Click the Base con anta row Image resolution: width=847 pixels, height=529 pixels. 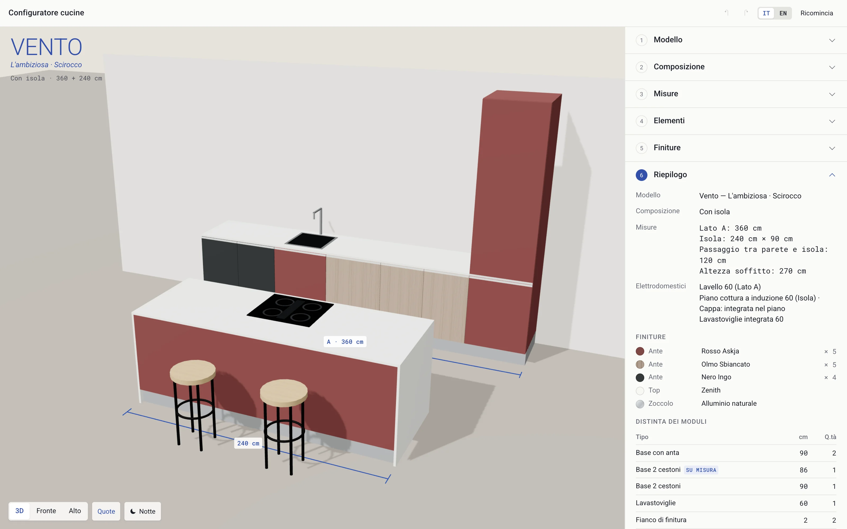[736, 453]
